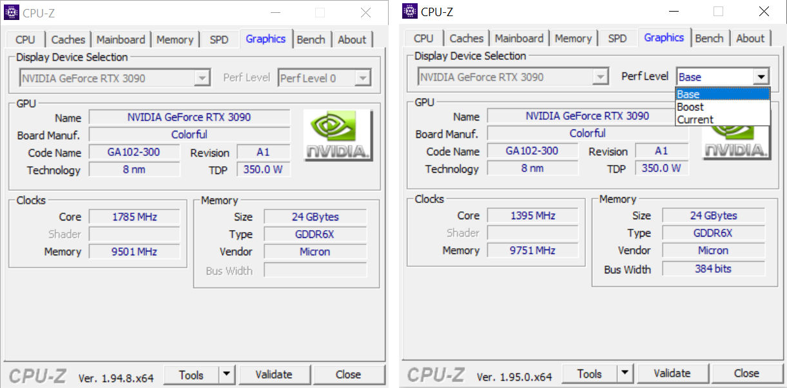Click the NVIDIA logo in left window
Screen dimensions: 787x388
pos(338,135)
